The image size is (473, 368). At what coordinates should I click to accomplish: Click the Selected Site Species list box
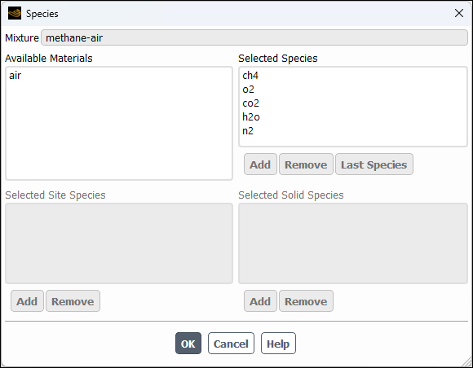pyautogui.click(x=119, y=243)
